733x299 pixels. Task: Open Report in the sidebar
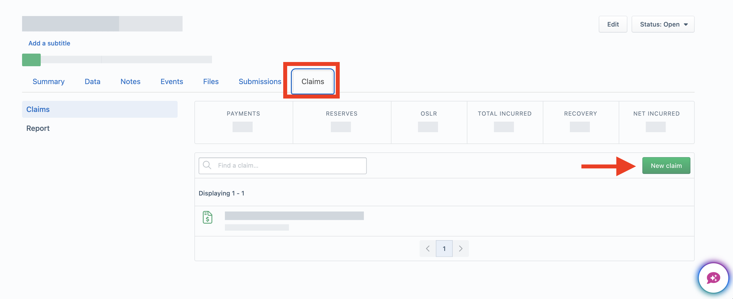(38, 128)
